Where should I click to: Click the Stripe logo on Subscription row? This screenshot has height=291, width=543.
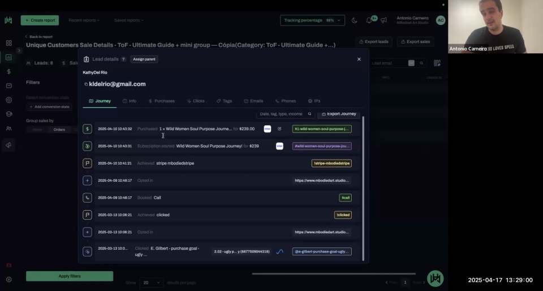[x=279, y=146]
